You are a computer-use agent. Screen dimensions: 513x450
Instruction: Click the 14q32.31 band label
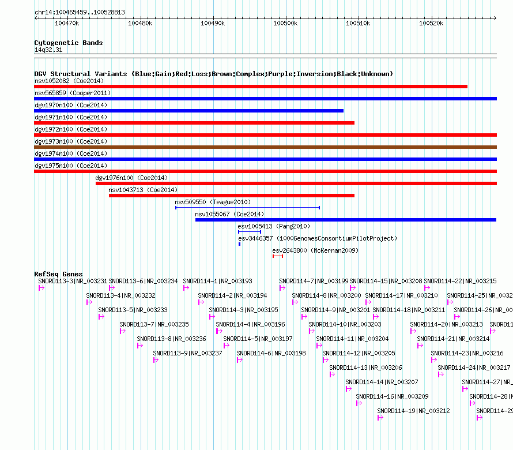click(48, 50)
